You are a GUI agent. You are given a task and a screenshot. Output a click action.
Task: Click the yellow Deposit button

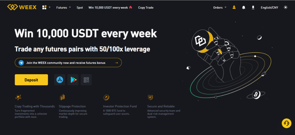coord(31,80)
